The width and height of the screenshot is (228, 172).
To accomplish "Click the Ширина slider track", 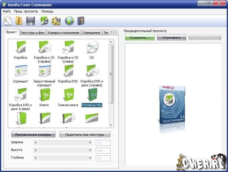I will coord(63,143).
